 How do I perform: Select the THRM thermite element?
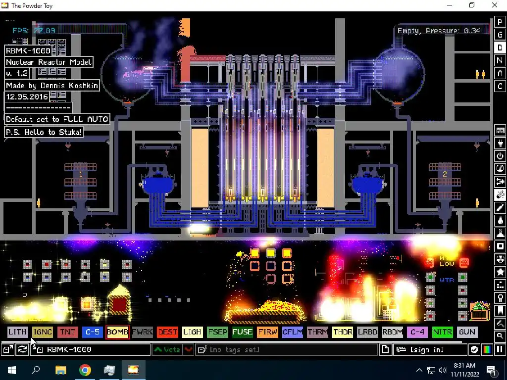(x=317, y=332)
